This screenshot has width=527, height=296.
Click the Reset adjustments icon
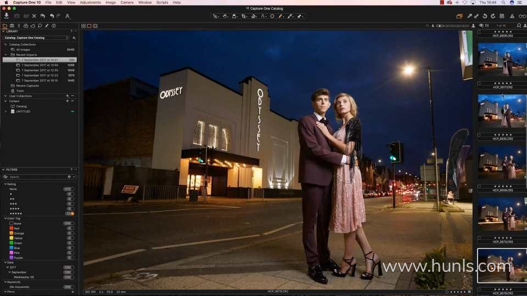[43, 16]
